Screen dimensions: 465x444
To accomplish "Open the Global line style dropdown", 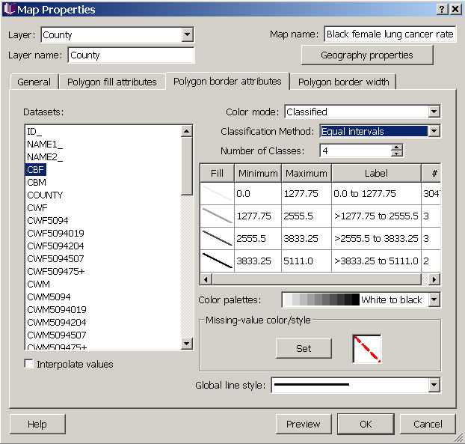I will coord(434,385).
